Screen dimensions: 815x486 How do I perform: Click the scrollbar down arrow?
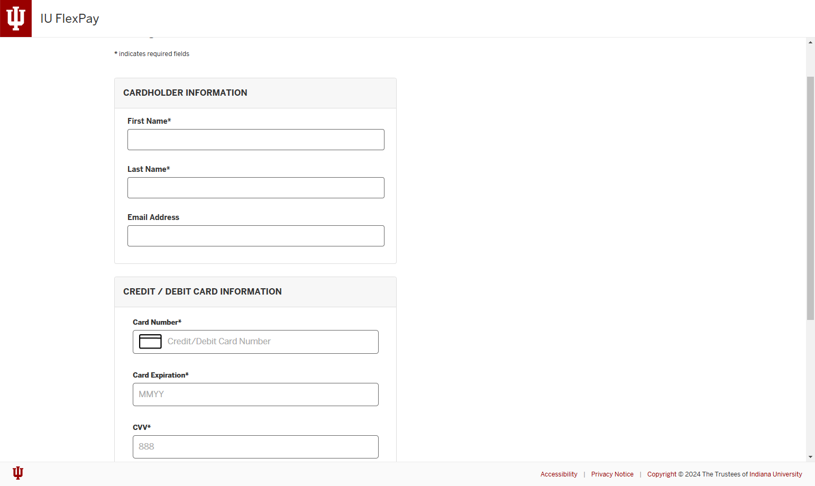click(810, 457)
